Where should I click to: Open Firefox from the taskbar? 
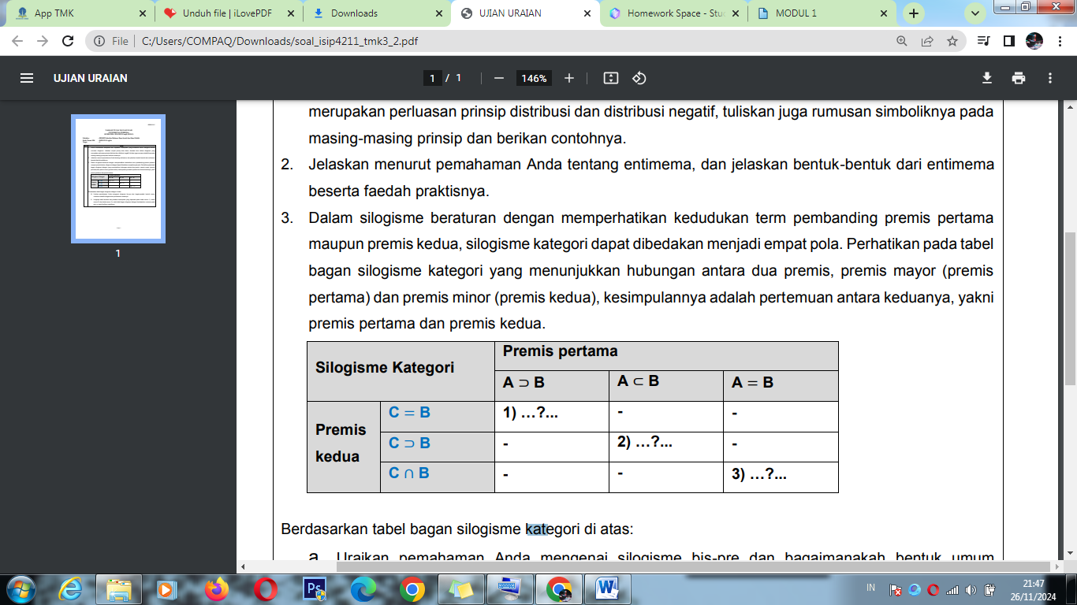[x=217, y=588]
